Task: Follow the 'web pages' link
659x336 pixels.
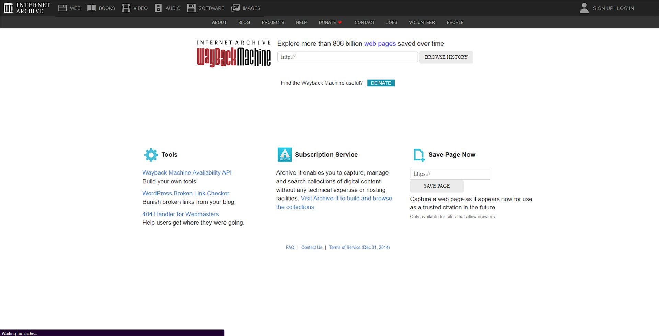Action: pyautogui.click(x=380, y=44)
